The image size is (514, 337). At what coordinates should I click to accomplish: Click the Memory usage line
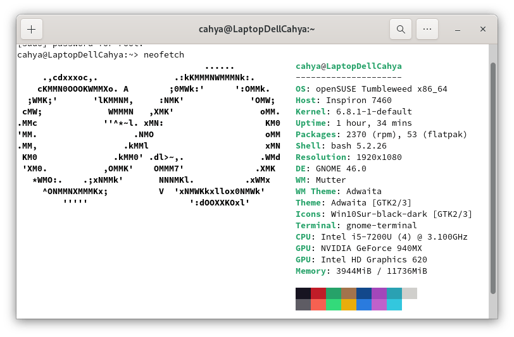click(x=361, y=271)
